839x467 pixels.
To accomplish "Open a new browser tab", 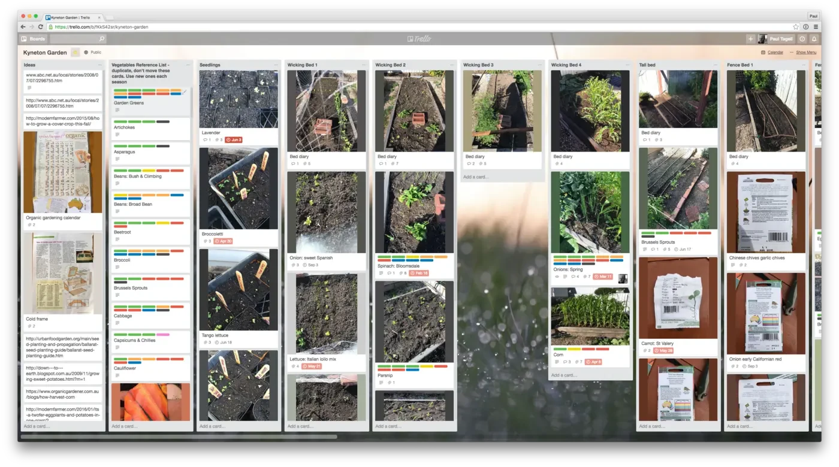I will coord(110,17).
